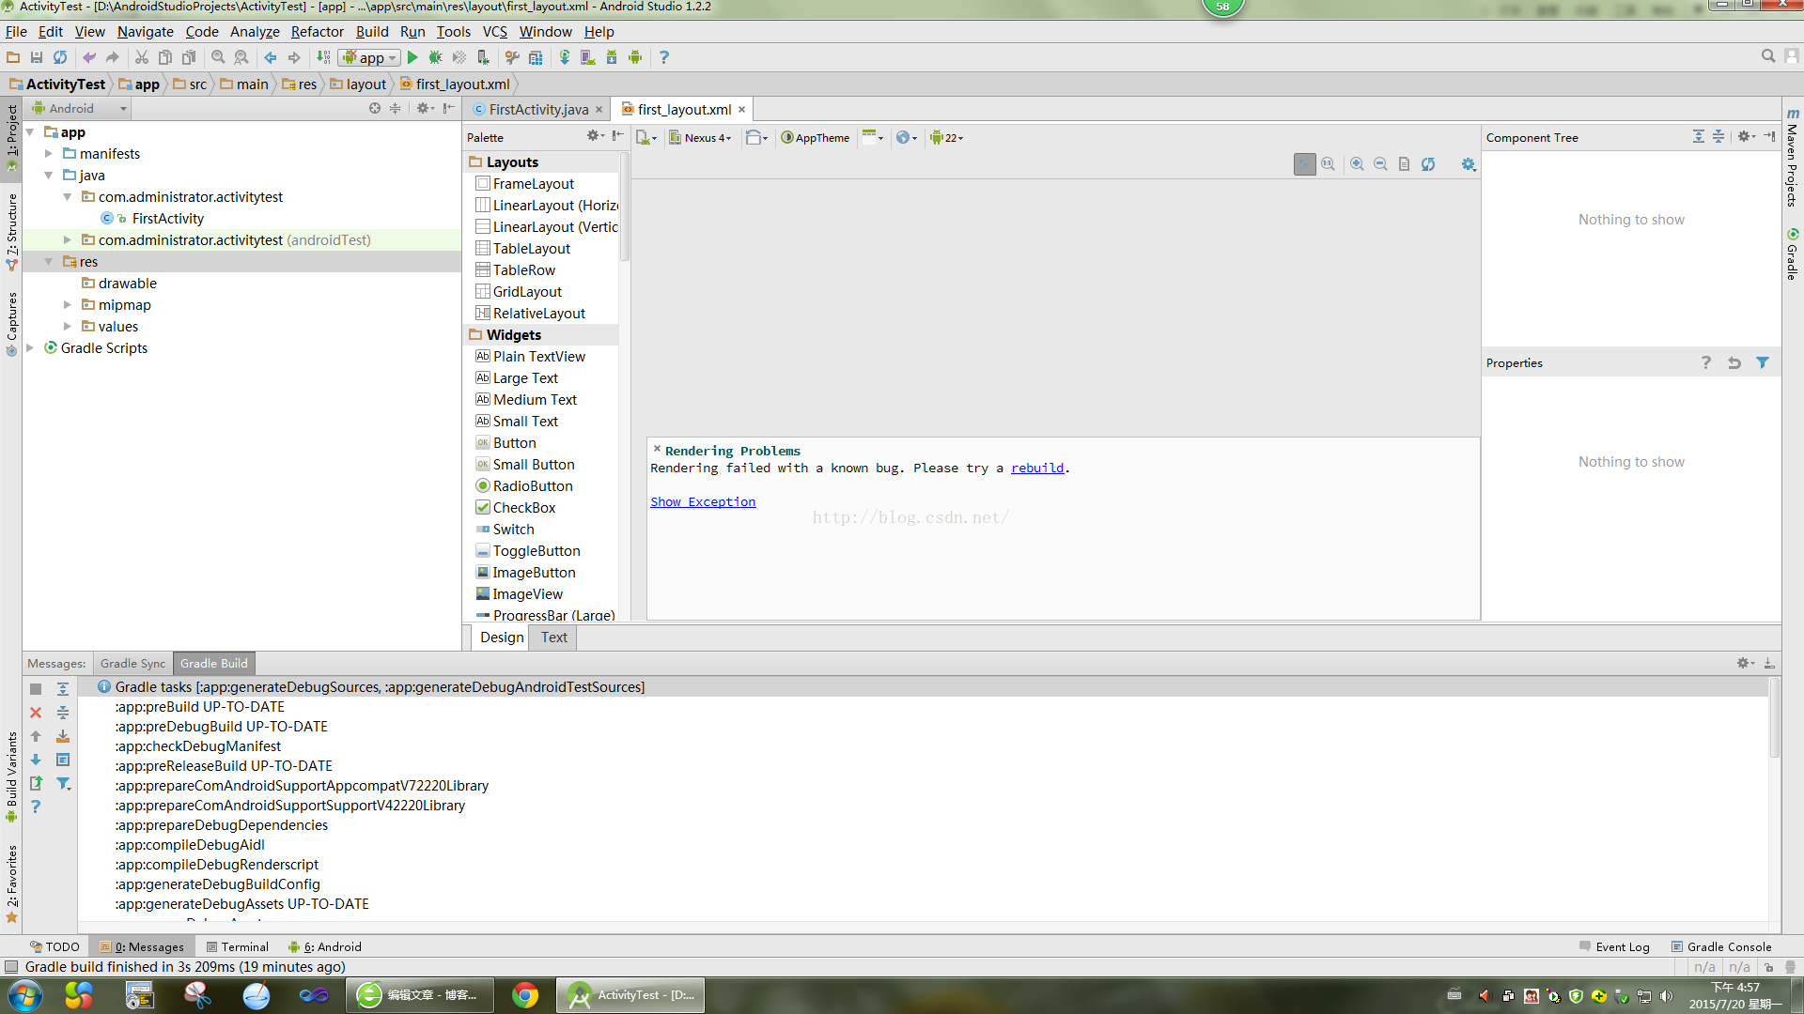Viewport: 1804px width, 1014px height.
Task: Toggle tool window bars corner button
Action: coord(11,966)
